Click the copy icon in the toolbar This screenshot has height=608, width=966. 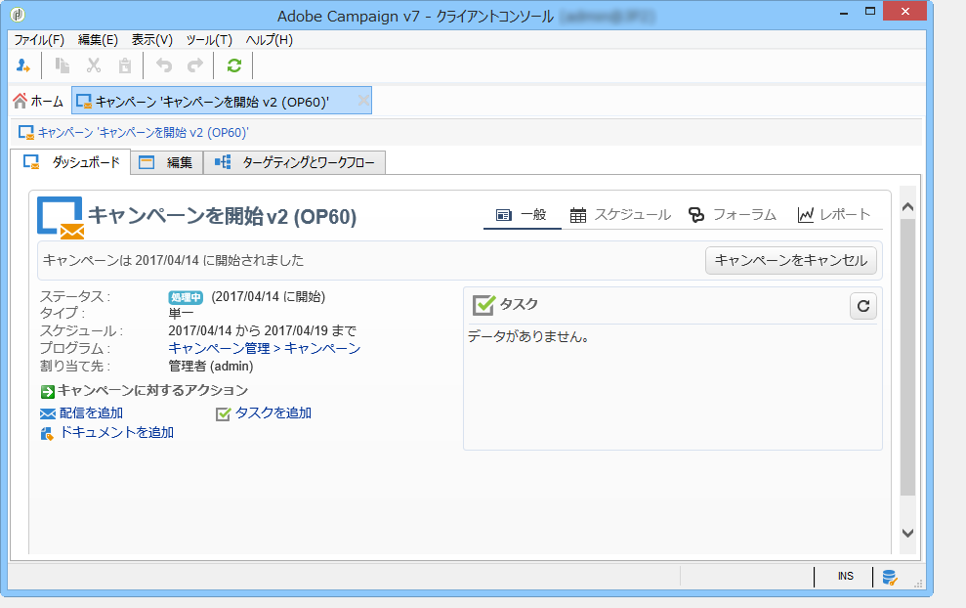[63, 65]
